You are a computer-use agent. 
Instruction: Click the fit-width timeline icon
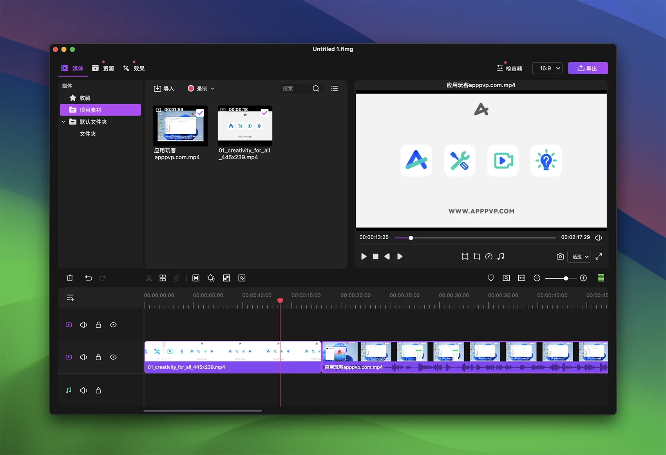point(521,278)
